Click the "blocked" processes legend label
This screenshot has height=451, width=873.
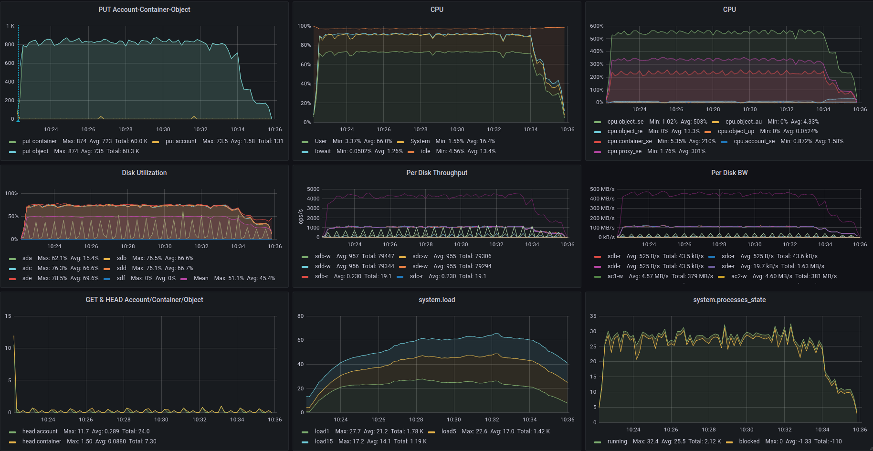pyautogui.click(x=749, y=441)
